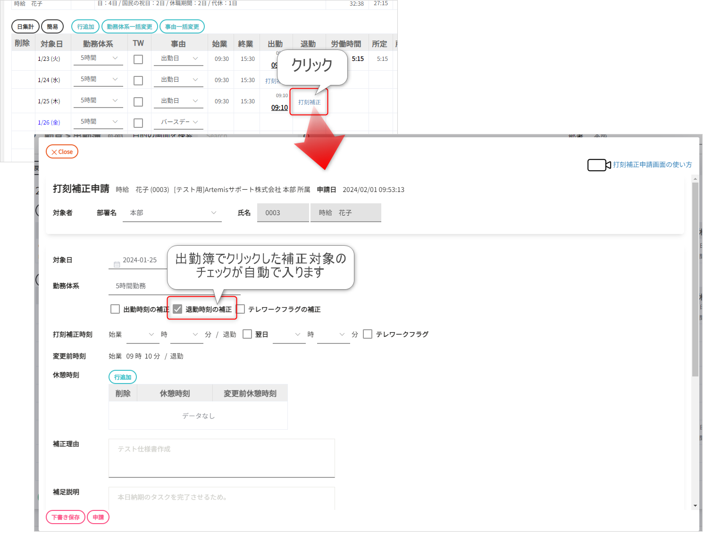Expand 事由 dropdown showing バースデー
The width and height of the screenshot is (705, 534).
pos(178,122)
